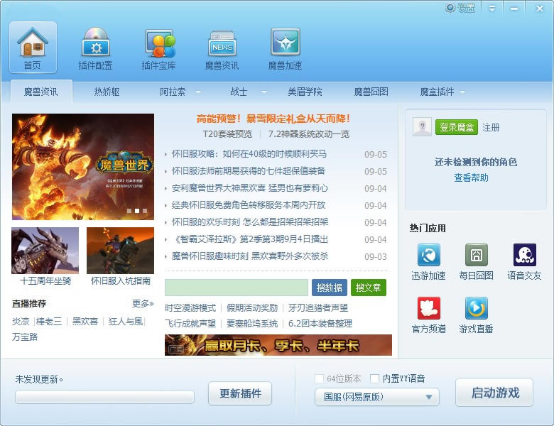
Task: Click the 要塞船坞系统 hot keyword
Action: point(252,324)
